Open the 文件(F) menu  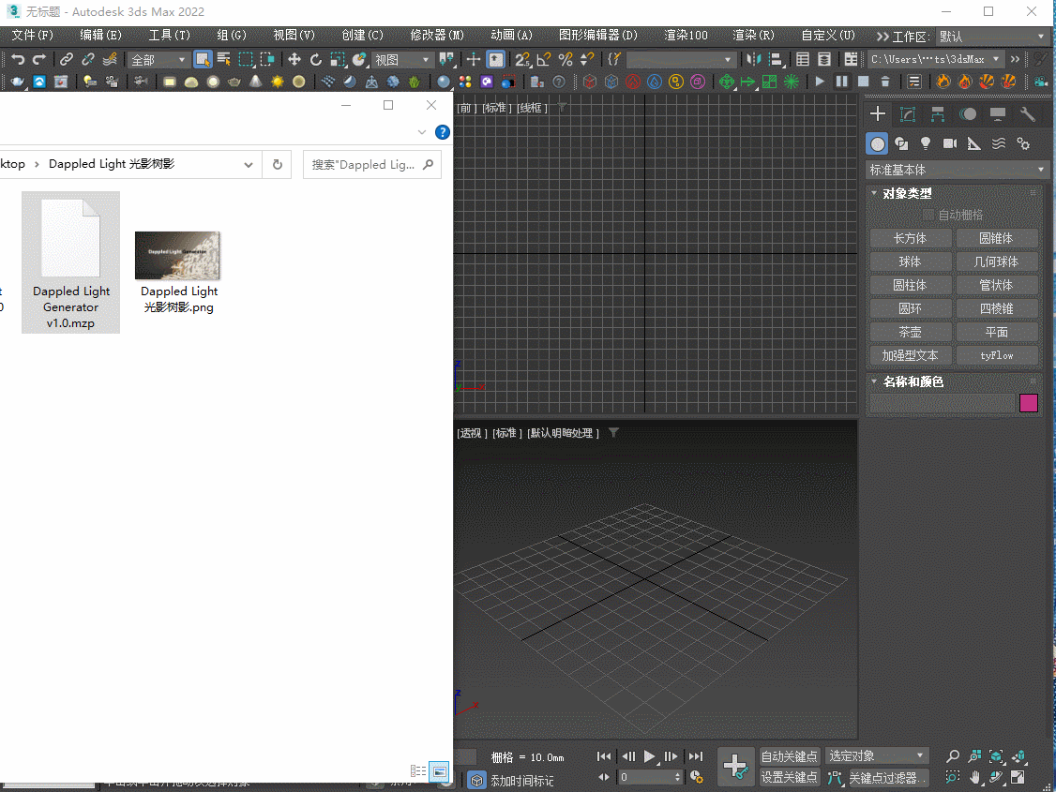[32, 35]
